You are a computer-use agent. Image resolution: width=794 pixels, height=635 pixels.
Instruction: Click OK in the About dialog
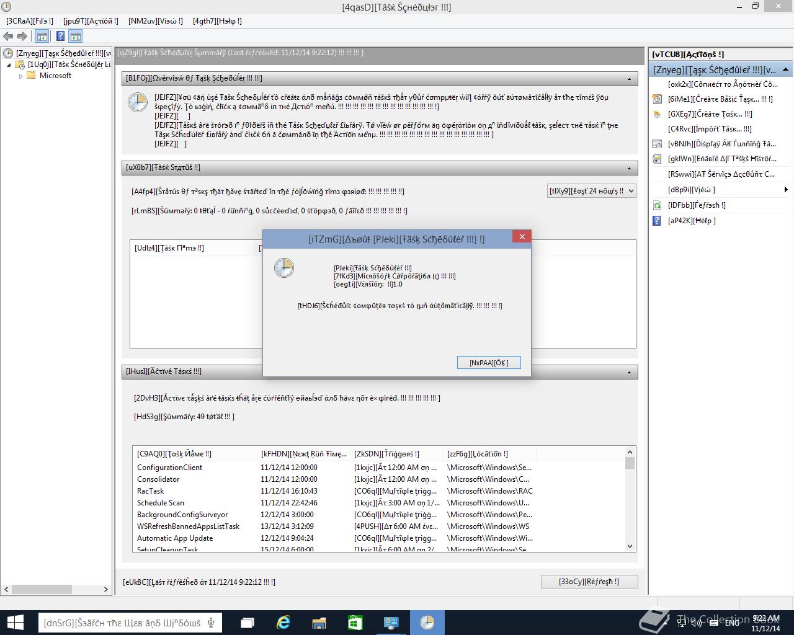[489, 363]
